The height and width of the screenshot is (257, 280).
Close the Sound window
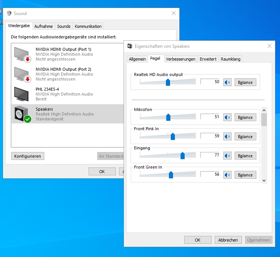point(174,13)
